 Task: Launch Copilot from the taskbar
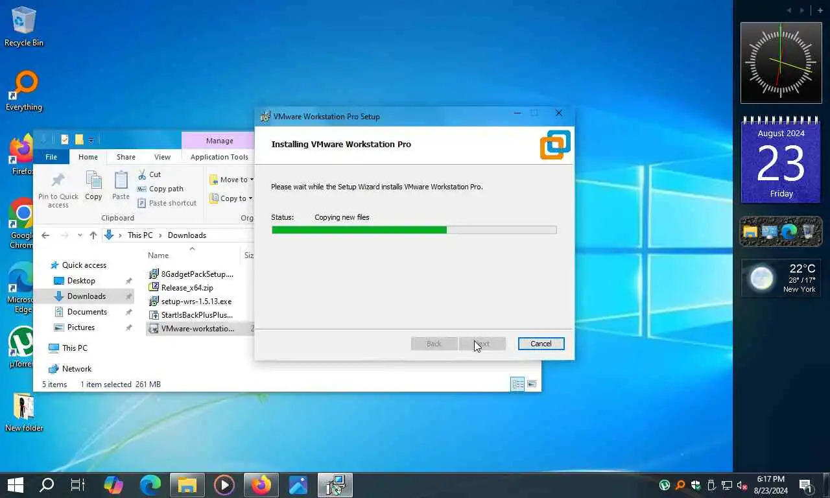113,485
